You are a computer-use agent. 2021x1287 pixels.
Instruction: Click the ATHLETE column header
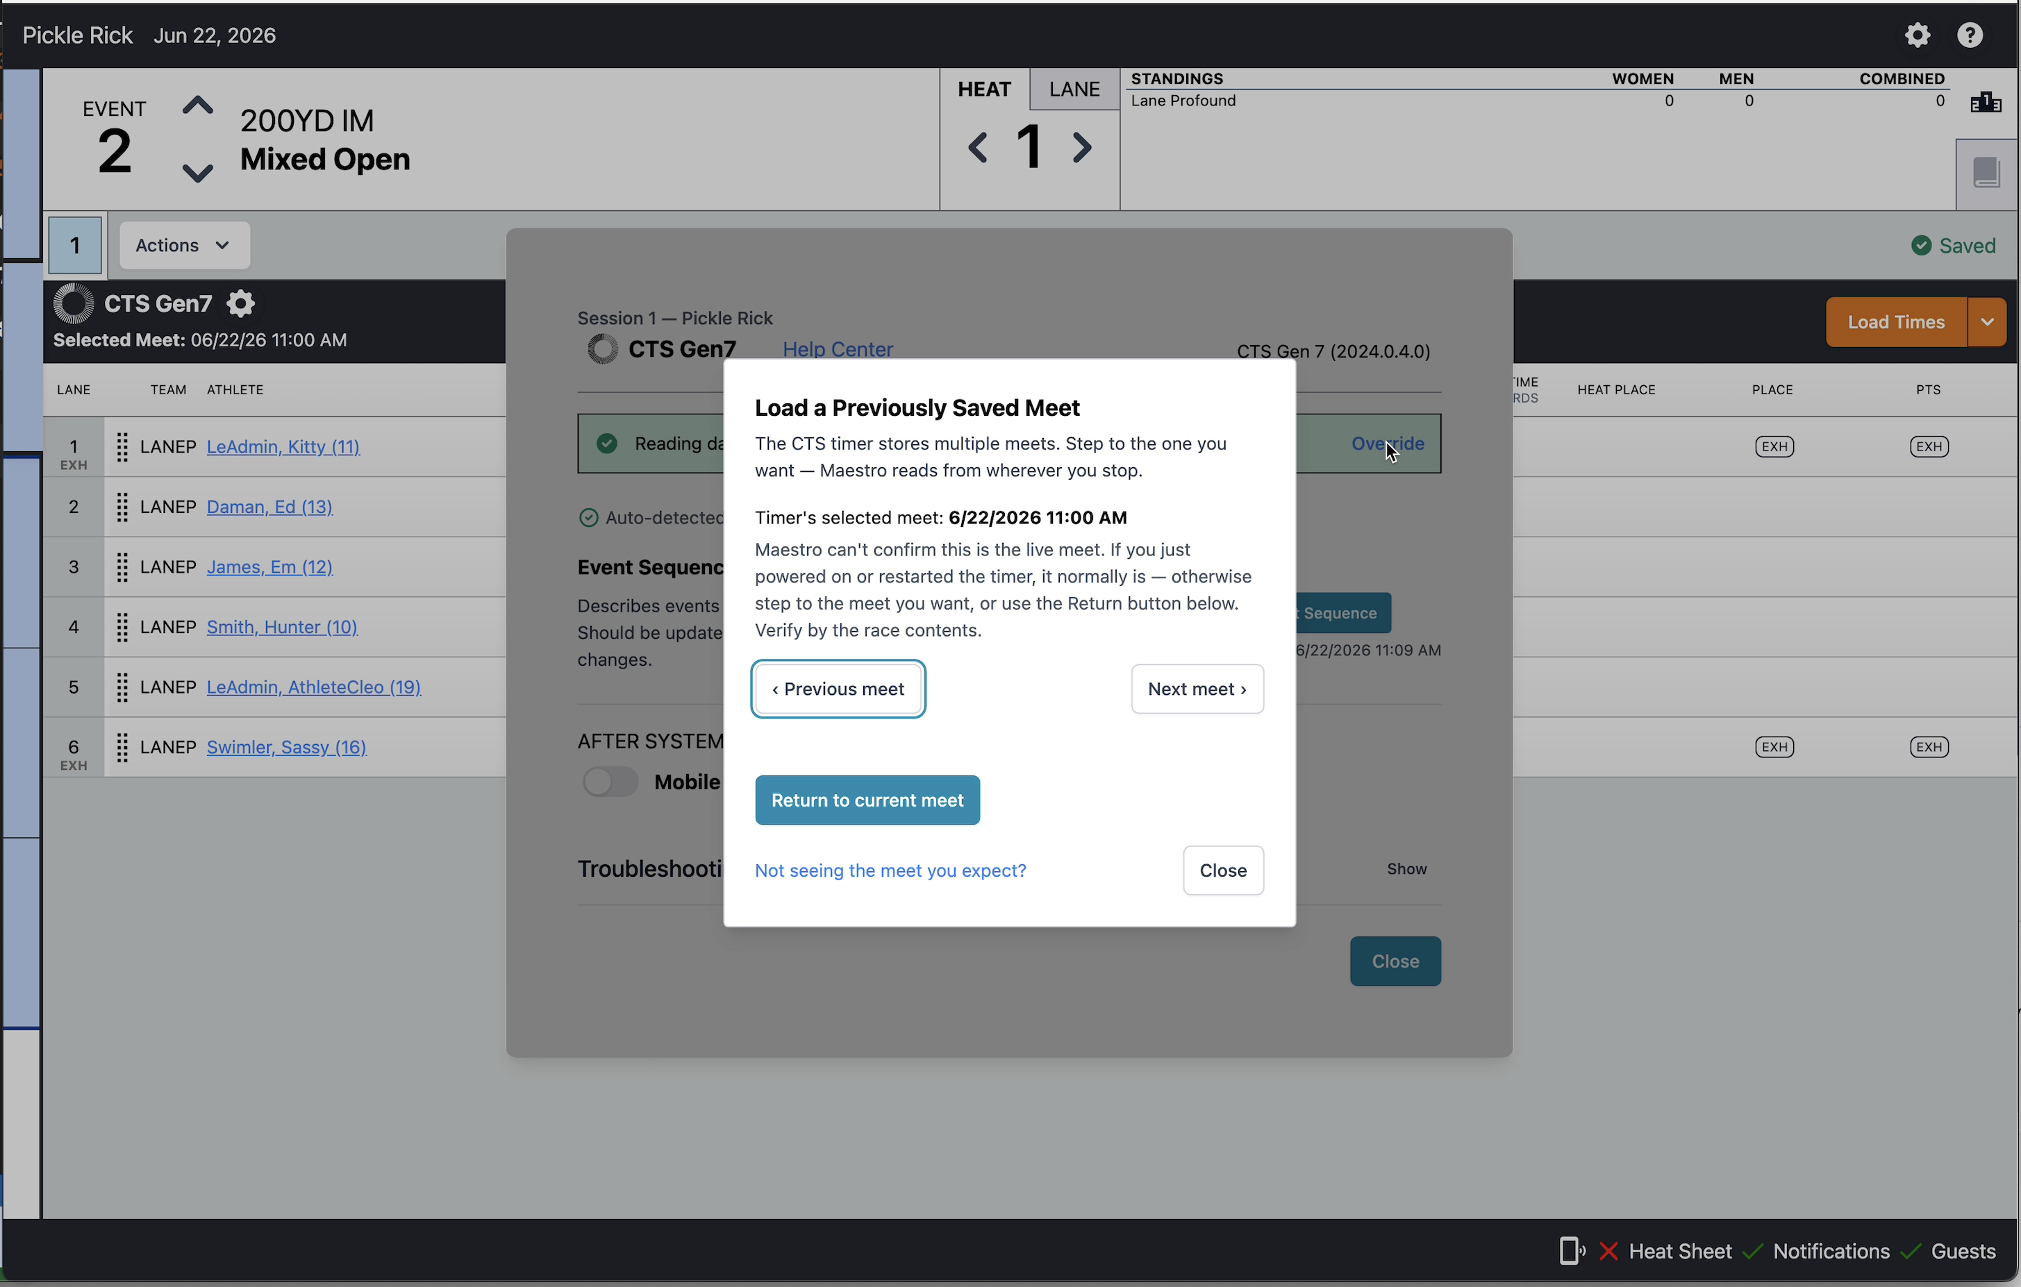click(235, 390)
